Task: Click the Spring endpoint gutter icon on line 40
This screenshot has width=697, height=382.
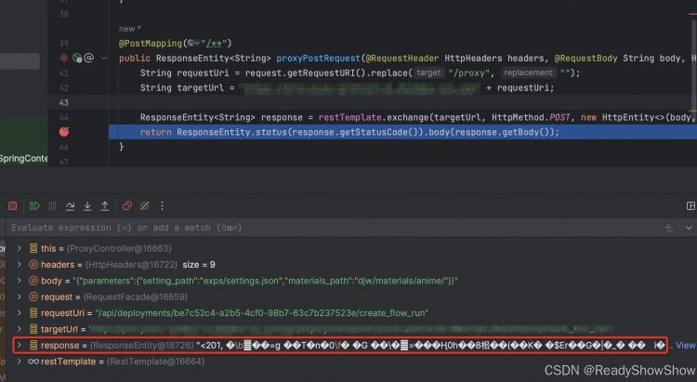Action: pyautogui.click(x=77, y=58)
